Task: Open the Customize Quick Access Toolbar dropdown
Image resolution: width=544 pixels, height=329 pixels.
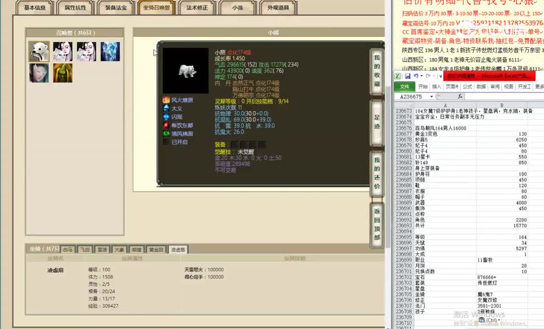Action: (440, 76)
